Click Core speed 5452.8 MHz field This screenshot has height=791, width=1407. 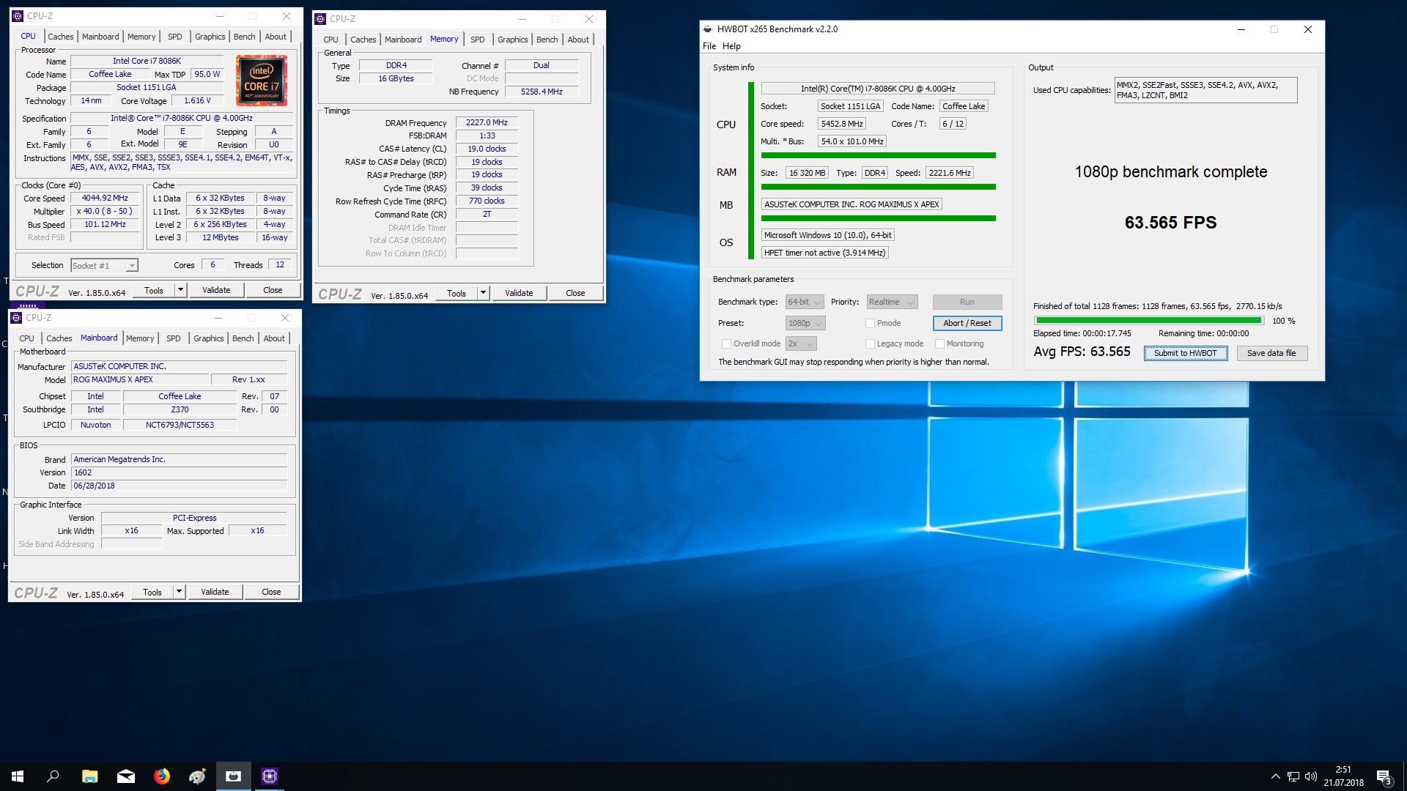click(842, 124)
